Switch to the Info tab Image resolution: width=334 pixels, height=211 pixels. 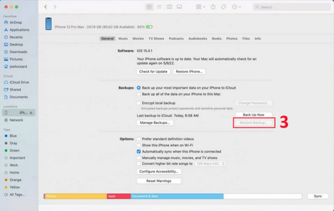click(258, 38)
